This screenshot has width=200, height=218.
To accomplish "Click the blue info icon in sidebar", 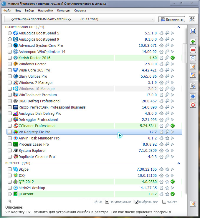I will pyautogui.click(x=193, y=96).
